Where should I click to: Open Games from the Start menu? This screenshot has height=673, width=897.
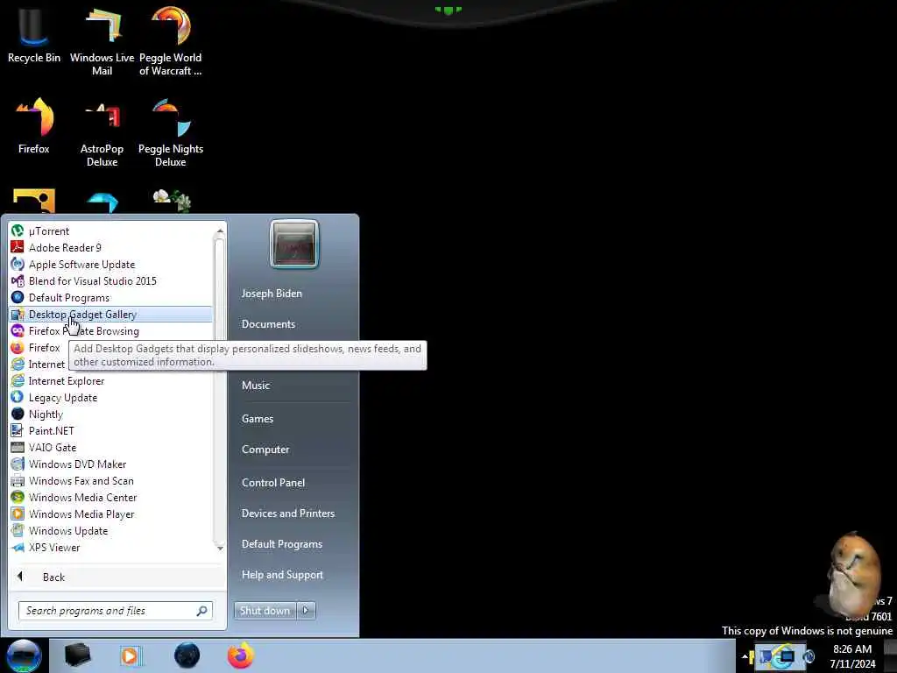[x=258, y=418]
